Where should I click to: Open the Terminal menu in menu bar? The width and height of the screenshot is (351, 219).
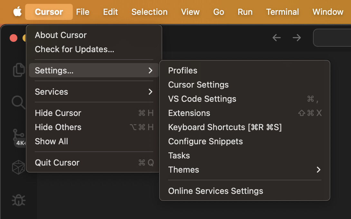[282, 12]
